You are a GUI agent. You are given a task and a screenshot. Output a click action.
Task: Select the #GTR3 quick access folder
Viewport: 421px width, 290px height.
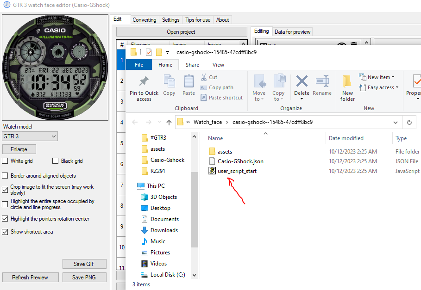pyautogui.click(x=154, y=138)
